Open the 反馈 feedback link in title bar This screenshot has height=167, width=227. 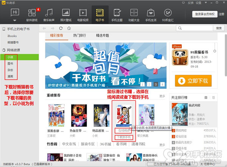point(190,3)
